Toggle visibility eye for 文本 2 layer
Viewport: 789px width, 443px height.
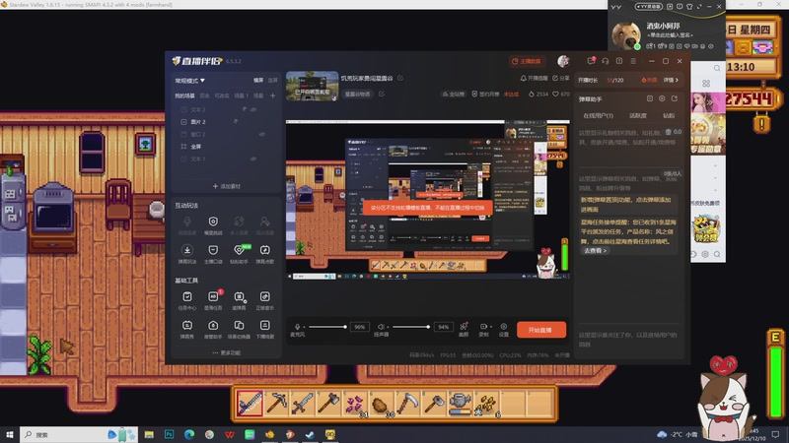[253, 109]
